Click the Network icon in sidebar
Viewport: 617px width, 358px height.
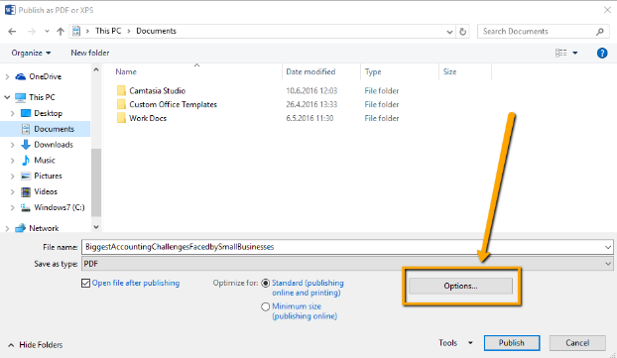click(x=21, y=228)
